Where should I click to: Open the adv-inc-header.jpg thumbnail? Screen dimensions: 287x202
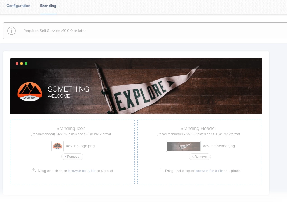183,146
